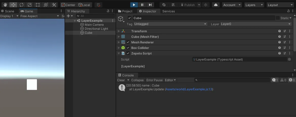Toggle Local handle rotation
This screenshot has height=117, width=296.
tap(84, 5)
